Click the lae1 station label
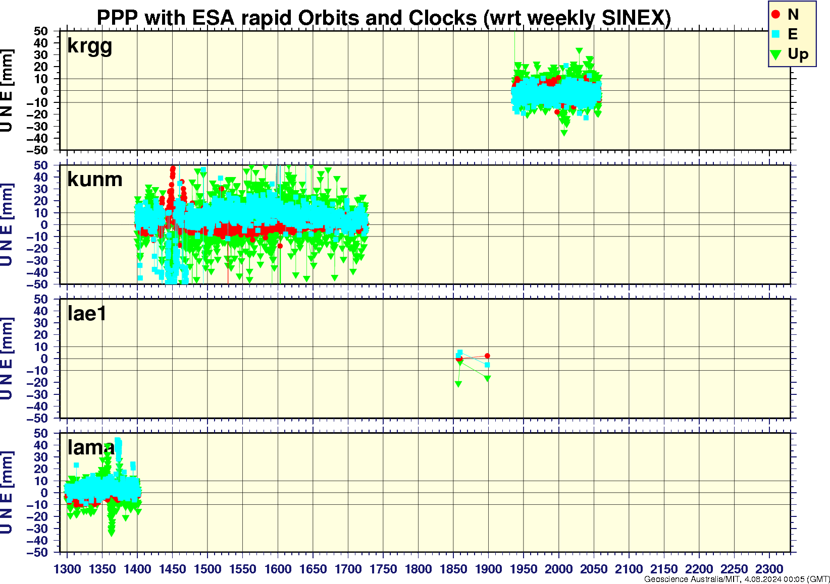Viewport: 830px width, 584px height. tap(87, 314)
